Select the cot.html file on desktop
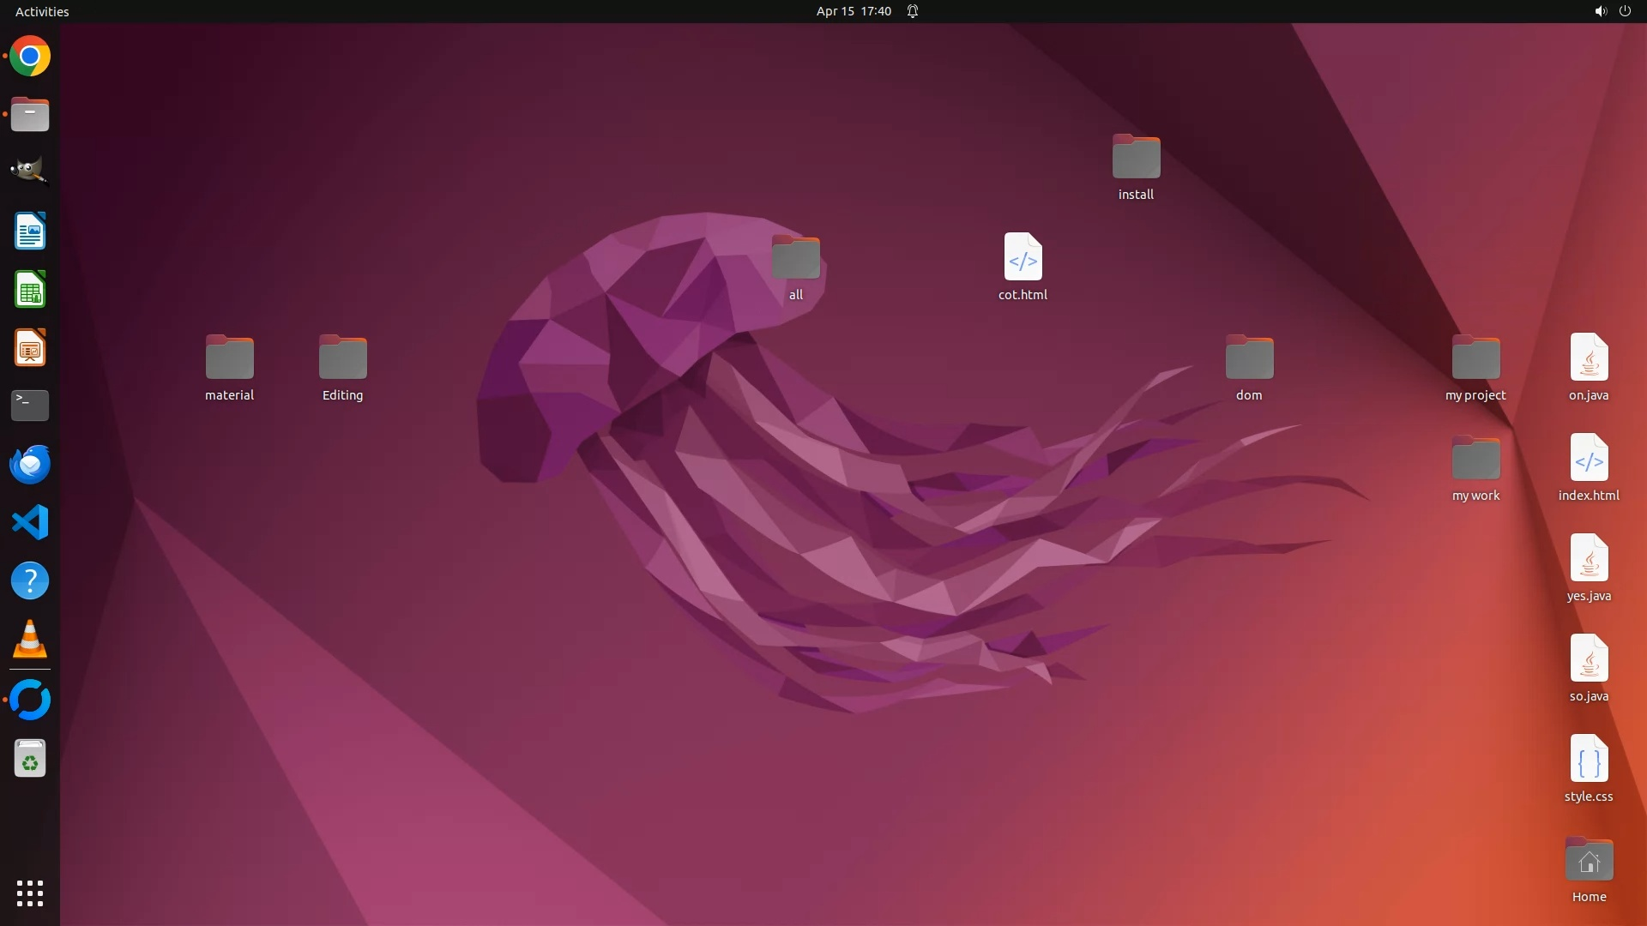 coord(1023,258)
